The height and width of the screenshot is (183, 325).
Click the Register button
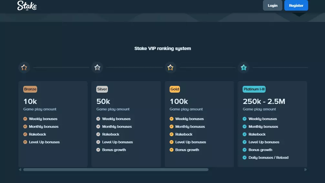pos(296,5)
